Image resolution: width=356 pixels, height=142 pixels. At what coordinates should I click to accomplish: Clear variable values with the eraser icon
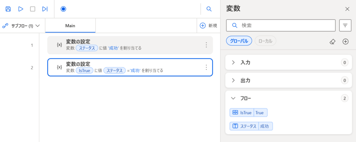click(x=332, y=42)
